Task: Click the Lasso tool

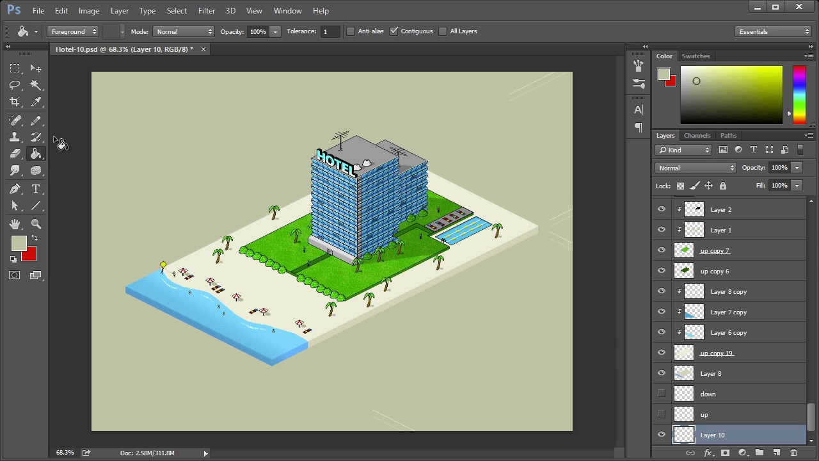Action: [x=15, y=85]
